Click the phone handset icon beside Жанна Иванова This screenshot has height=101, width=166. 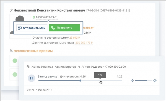(x=29, y=67)
